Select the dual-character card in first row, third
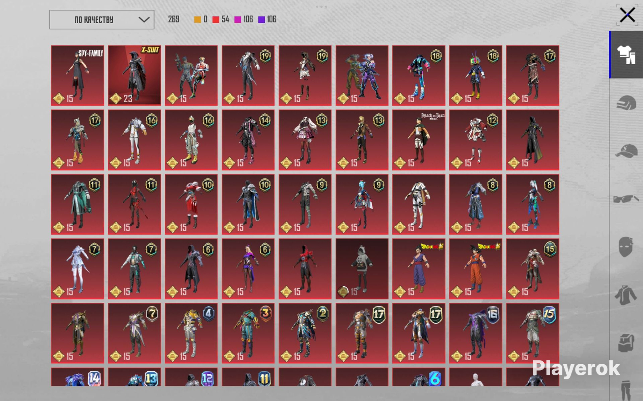This screenshot has height=401, width=643. click(x=191, y=75)
